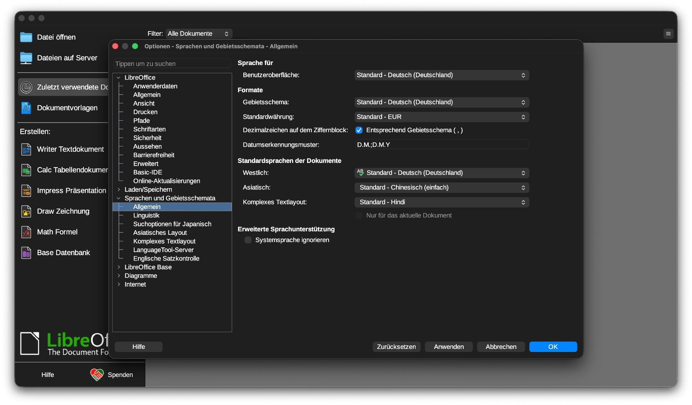The height and width of the screenshot is (405, 692).
Task: Collapse the LibreOffice tree node
Action: point(119,78)
